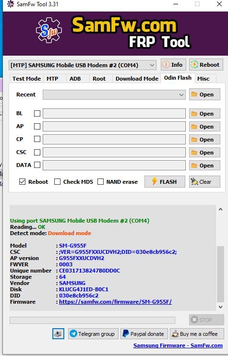The height and width of the screenshot is (356, 228).
Task: Expand the Recent files dropdown
Action: pyautogui.click(x=114, y=95)
